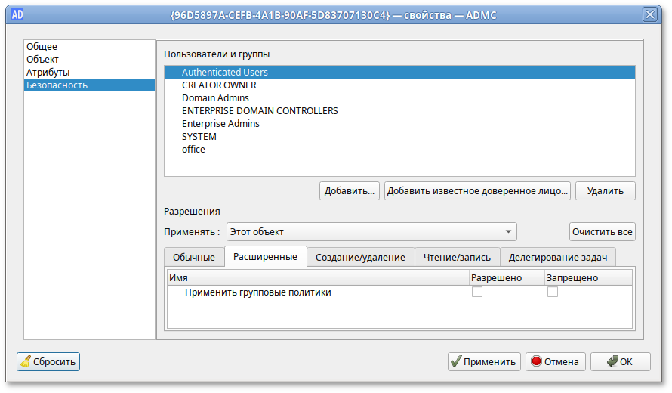Select the Применить групповые политики row text

coord(258,292)
